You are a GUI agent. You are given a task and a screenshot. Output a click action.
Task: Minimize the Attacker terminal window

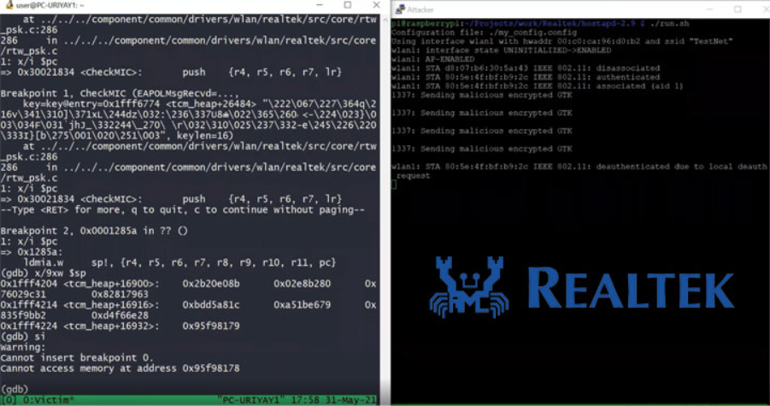709,9
